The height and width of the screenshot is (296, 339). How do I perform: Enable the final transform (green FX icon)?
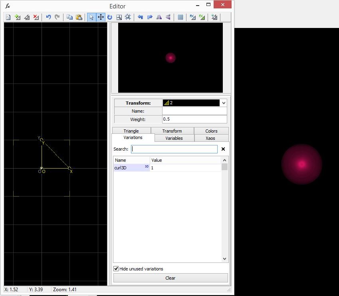(202, 17)
